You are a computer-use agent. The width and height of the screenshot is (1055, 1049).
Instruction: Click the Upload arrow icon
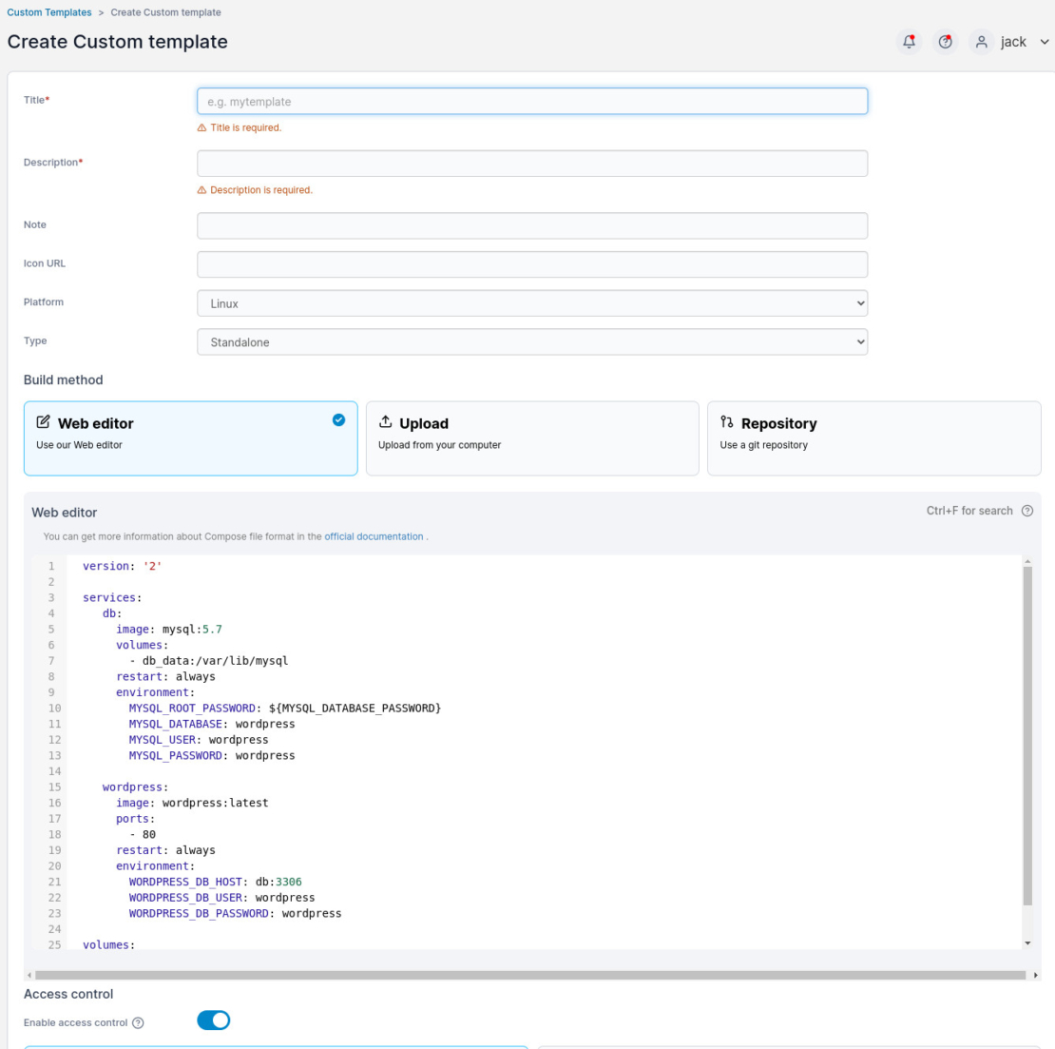coord(386,422)
